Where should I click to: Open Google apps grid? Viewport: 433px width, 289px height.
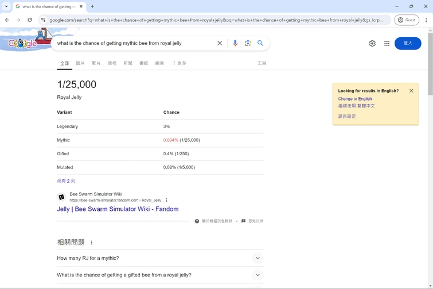pos(387,44)
